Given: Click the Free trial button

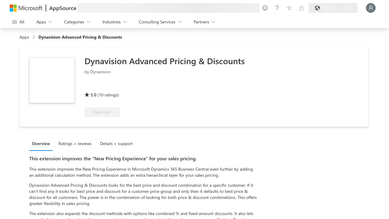Looking at the screenshot, I should pyautogui.click(x=102, y=112).
